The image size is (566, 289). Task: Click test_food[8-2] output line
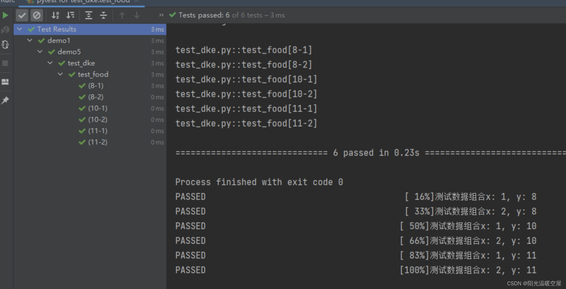(x=243, y=65)
